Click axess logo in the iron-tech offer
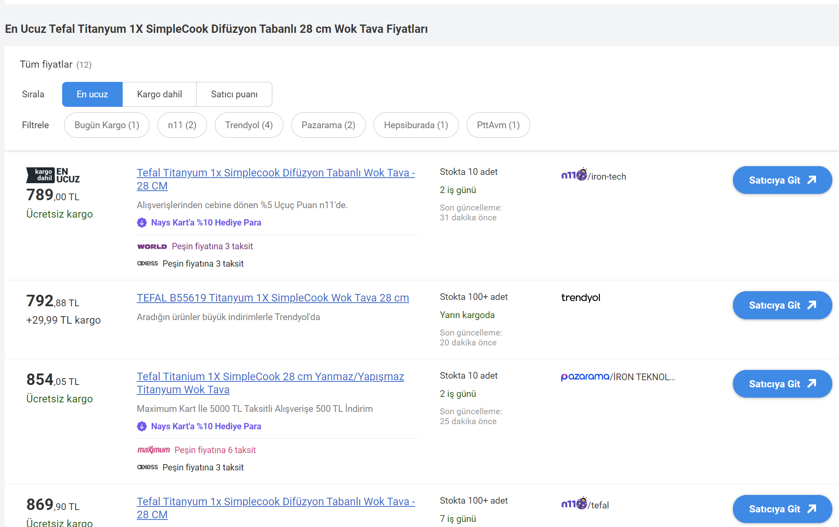839x527 pixels. point(147,263)
